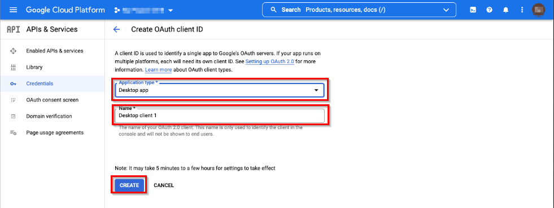Click the Name field with Desktop client 1

220,116
